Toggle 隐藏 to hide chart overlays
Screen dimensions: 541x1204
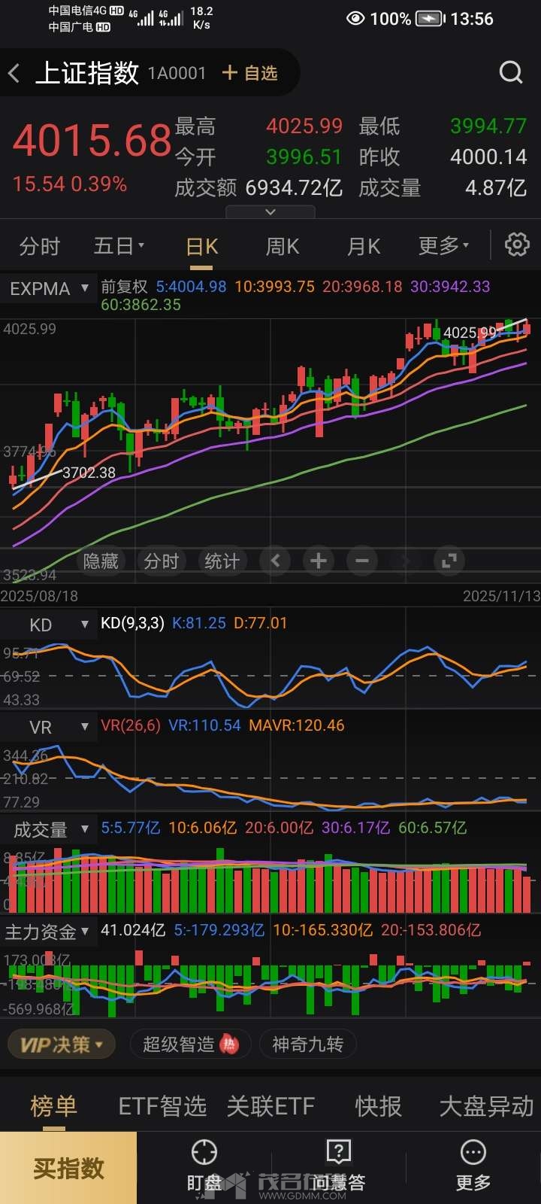click(x=101, y=561)
